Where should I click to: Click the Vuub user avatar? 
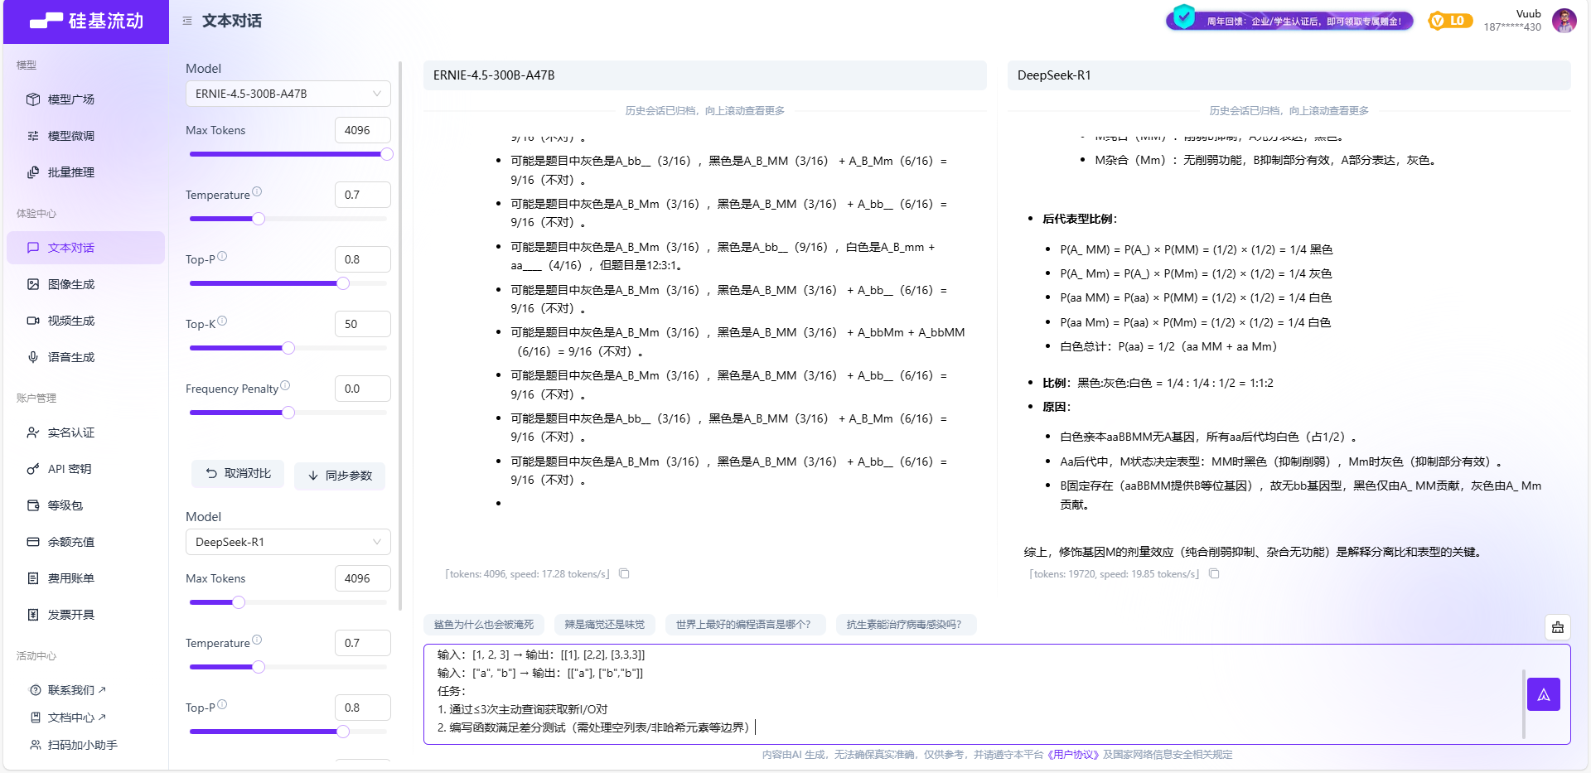[1564, 21]
